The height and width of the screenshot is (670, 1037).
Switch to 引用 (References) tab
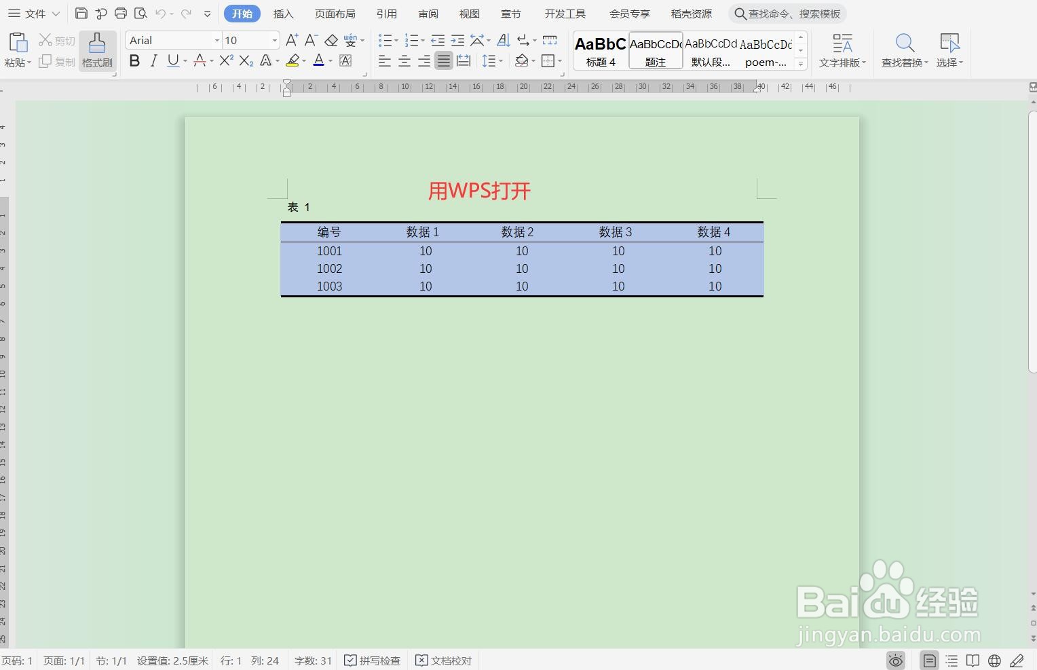pos(387,14)
